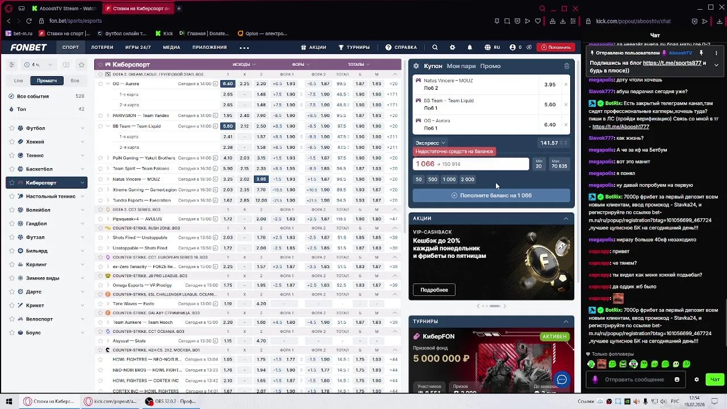
Task: Expand the Футбол sport category
Action: point(83,128)
